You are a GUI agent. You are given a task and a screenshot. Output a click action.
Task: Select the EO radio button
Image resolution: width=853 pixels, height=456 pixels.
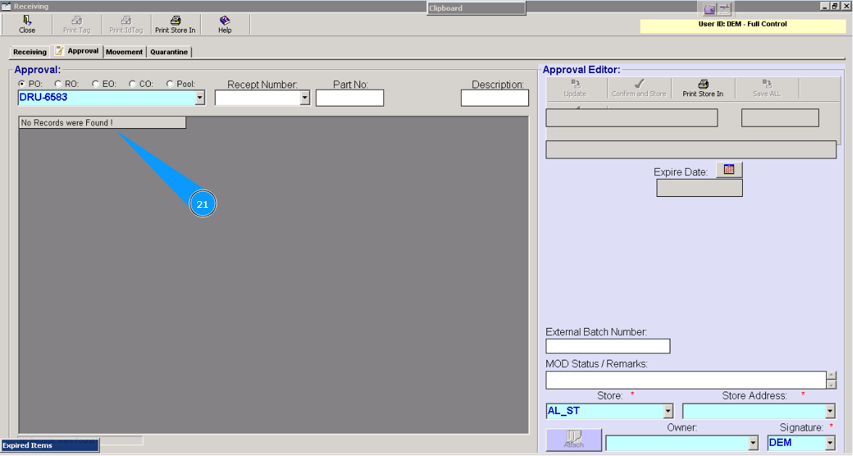pyautogui.click(x=95, y=84)
